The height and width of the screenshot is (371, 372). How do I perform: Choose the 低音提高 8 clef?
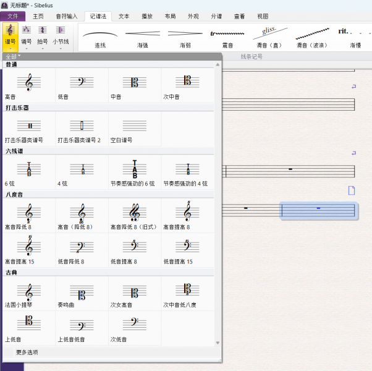tap(135, 250)
